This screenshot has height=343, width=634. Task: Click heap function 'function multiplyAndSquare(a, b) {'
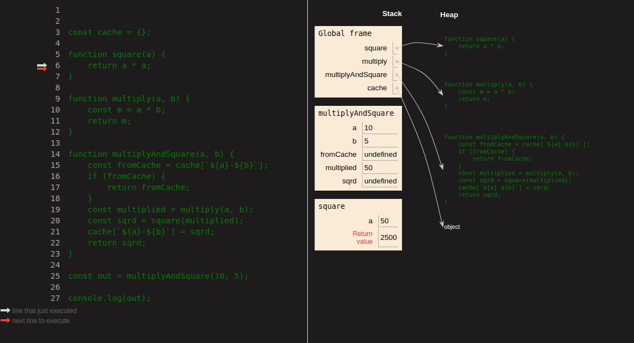[504, 137]
